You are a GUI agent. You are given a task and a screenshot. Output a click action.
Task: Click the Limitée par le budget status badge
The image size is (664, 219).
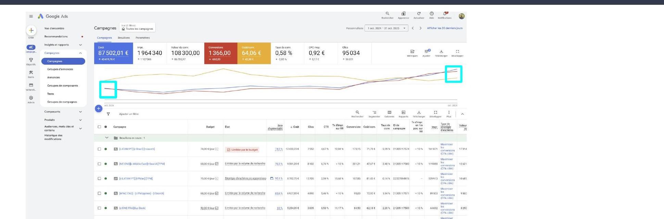242,150
